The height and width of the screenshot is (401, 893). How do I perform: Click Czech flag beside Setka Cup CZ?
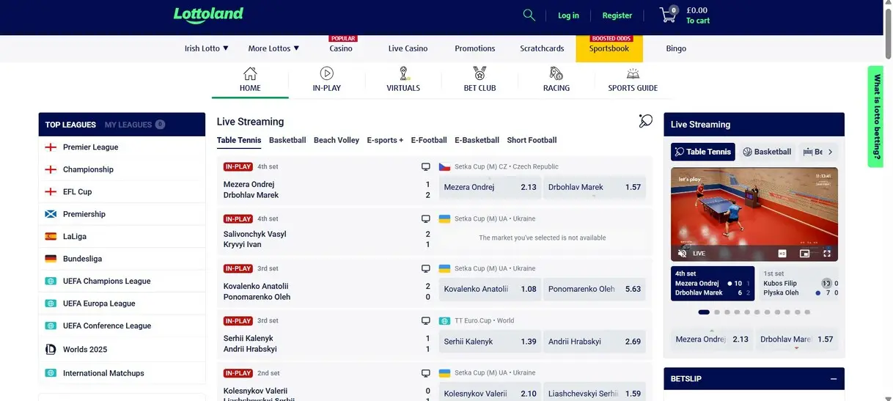tap(444, 167)
